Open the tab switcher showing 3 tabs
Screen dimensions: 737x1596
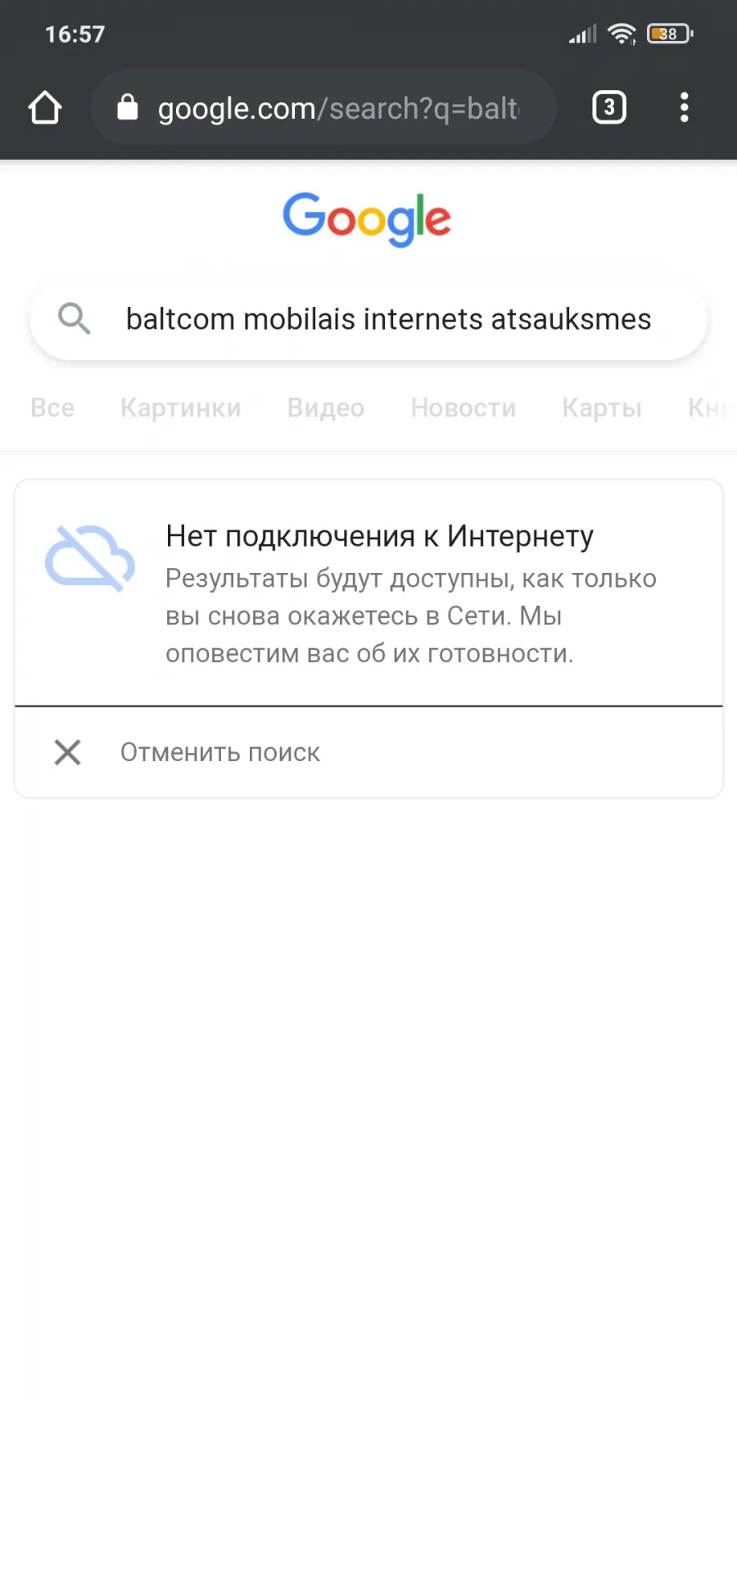click(x=609, y=107)
